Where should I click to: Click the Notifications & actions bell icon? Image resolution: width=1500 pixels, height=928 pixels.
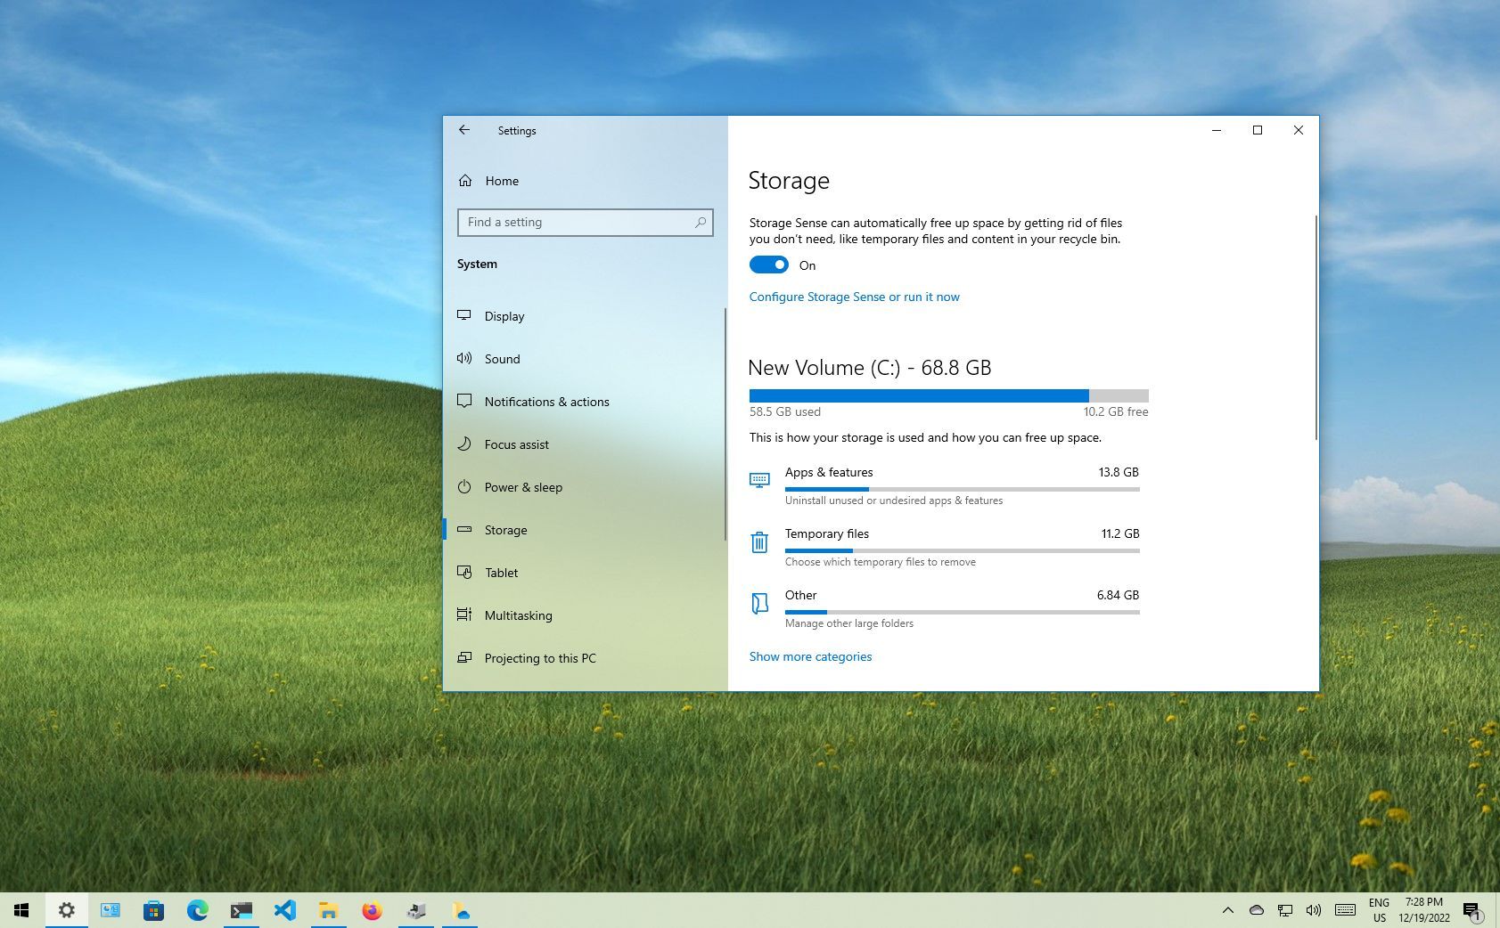click(x=464, y=401)
